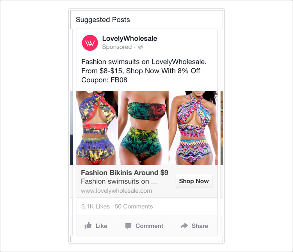Viewport: 293px width, 252px height.
Task: Click the globe public-audience icon
Action: point(141,47)
